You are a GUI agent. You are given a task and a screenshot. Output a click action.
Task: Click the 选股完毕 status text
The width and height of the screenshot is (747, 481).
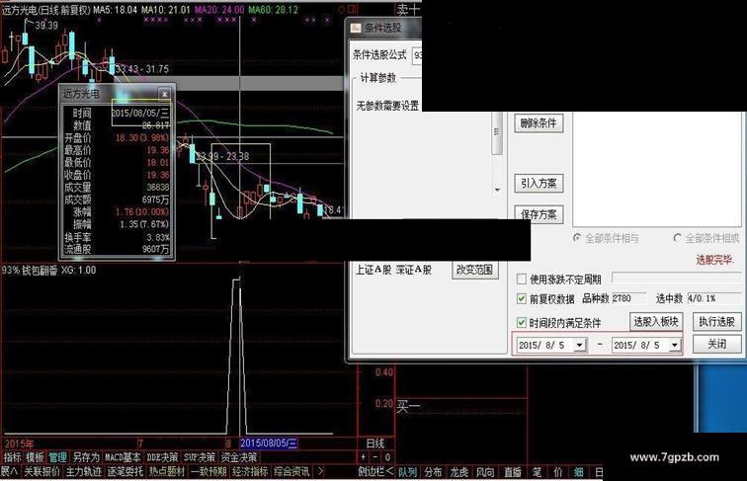[x=715, y=260]
